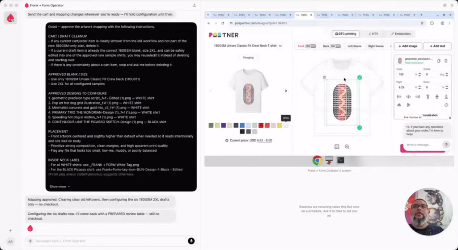Click the microphone button in chat input

[191, 241]
